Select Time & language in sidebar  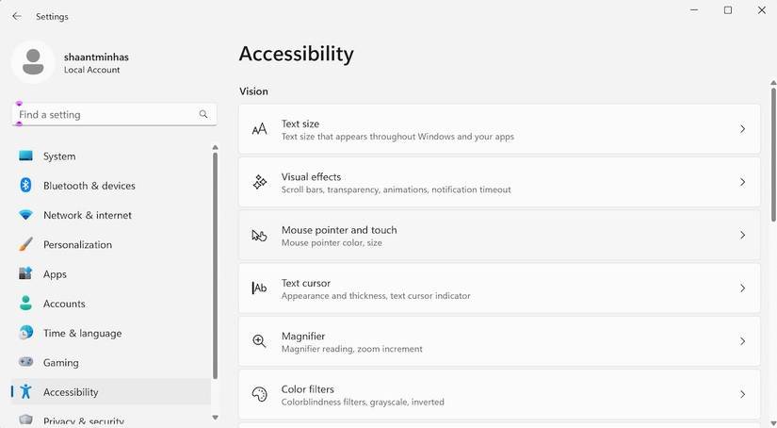coord(82,333)
